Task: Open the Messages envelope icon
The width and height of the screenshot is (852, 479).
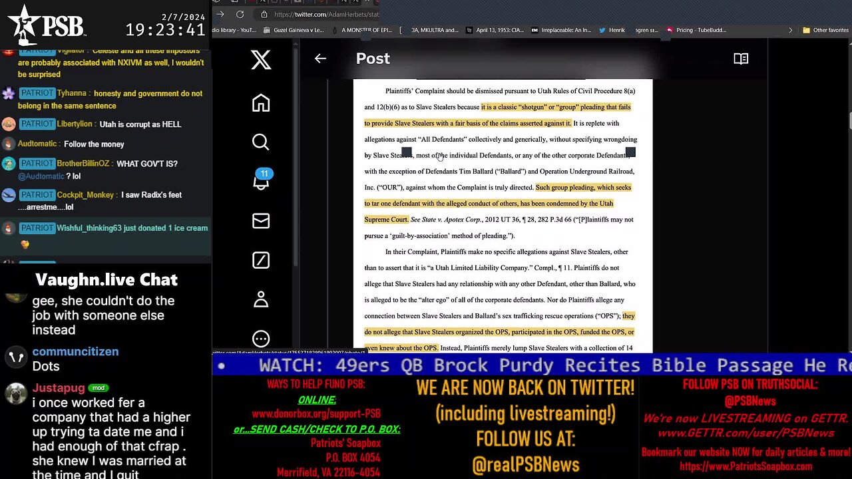Action: [261, 221]
